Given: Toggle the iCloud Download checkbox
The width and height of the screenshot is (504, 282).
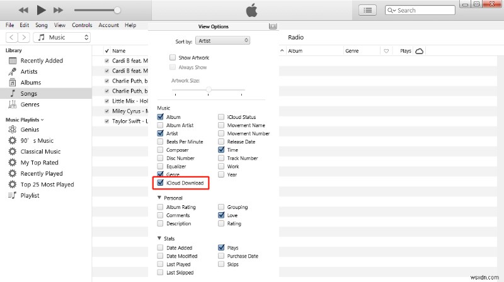Looking at the screenshot, I should coord(160,183).
